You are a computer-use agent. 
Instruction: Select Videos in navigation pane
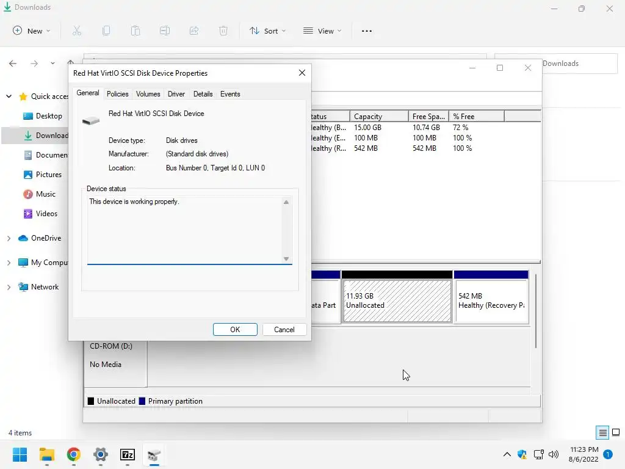[40, 214]
